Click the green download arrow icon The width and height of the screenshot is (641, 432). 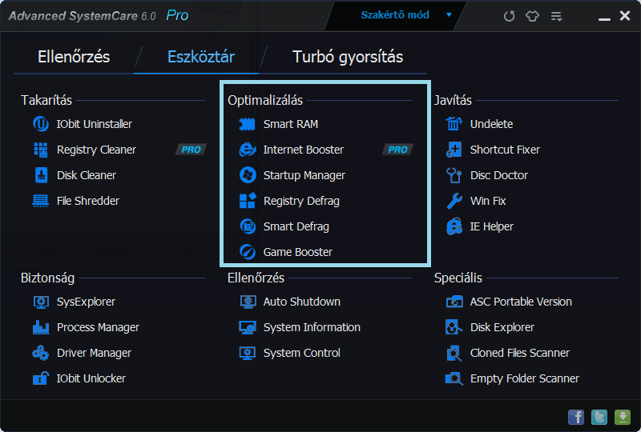[623, 418]
